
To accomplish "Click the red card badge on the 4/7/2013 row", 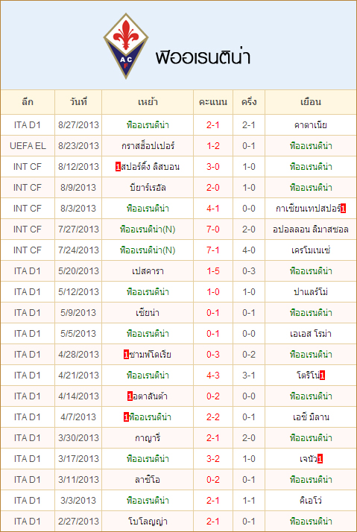I will pyautogui.click(x=126, y=417).
